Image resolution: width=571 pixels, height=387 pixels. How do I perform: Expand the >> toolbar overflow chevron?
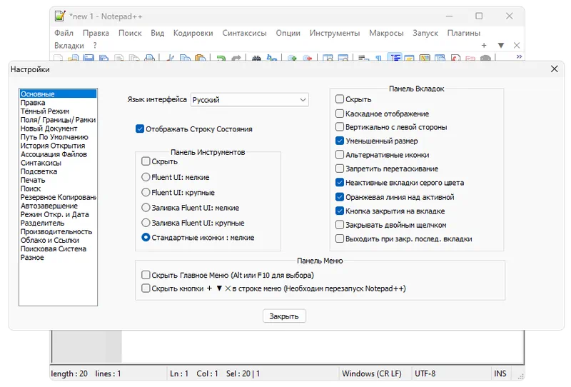click(x=519, y=56)
